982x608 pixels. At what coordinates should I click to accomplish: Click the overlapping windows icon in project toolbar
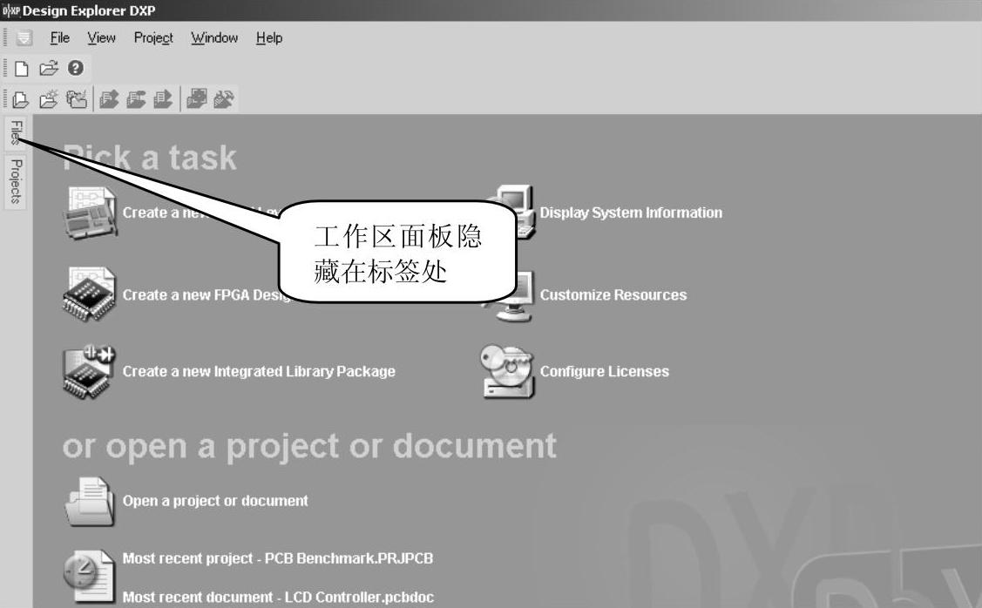tap(197, 98)
